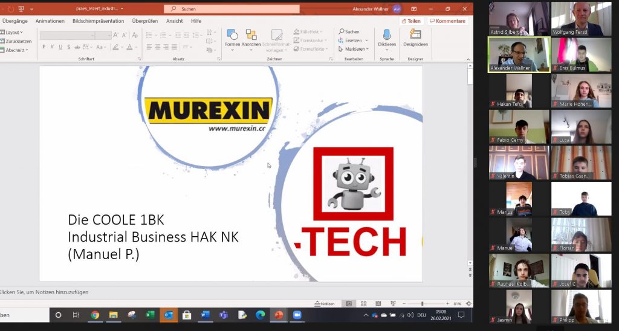This screenshot has height=331, width=619.
Task: Open Designideen designer pane
Action: point(415,39)
